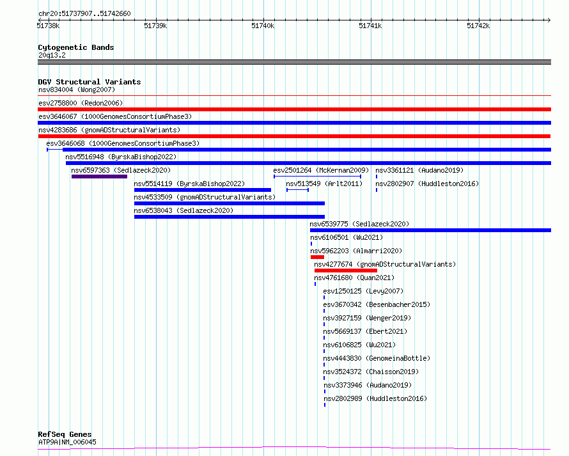Viewport: 569px width, 456px height.
Task: Select the blue esv3646067 variant bar
Action: point(294,123)
